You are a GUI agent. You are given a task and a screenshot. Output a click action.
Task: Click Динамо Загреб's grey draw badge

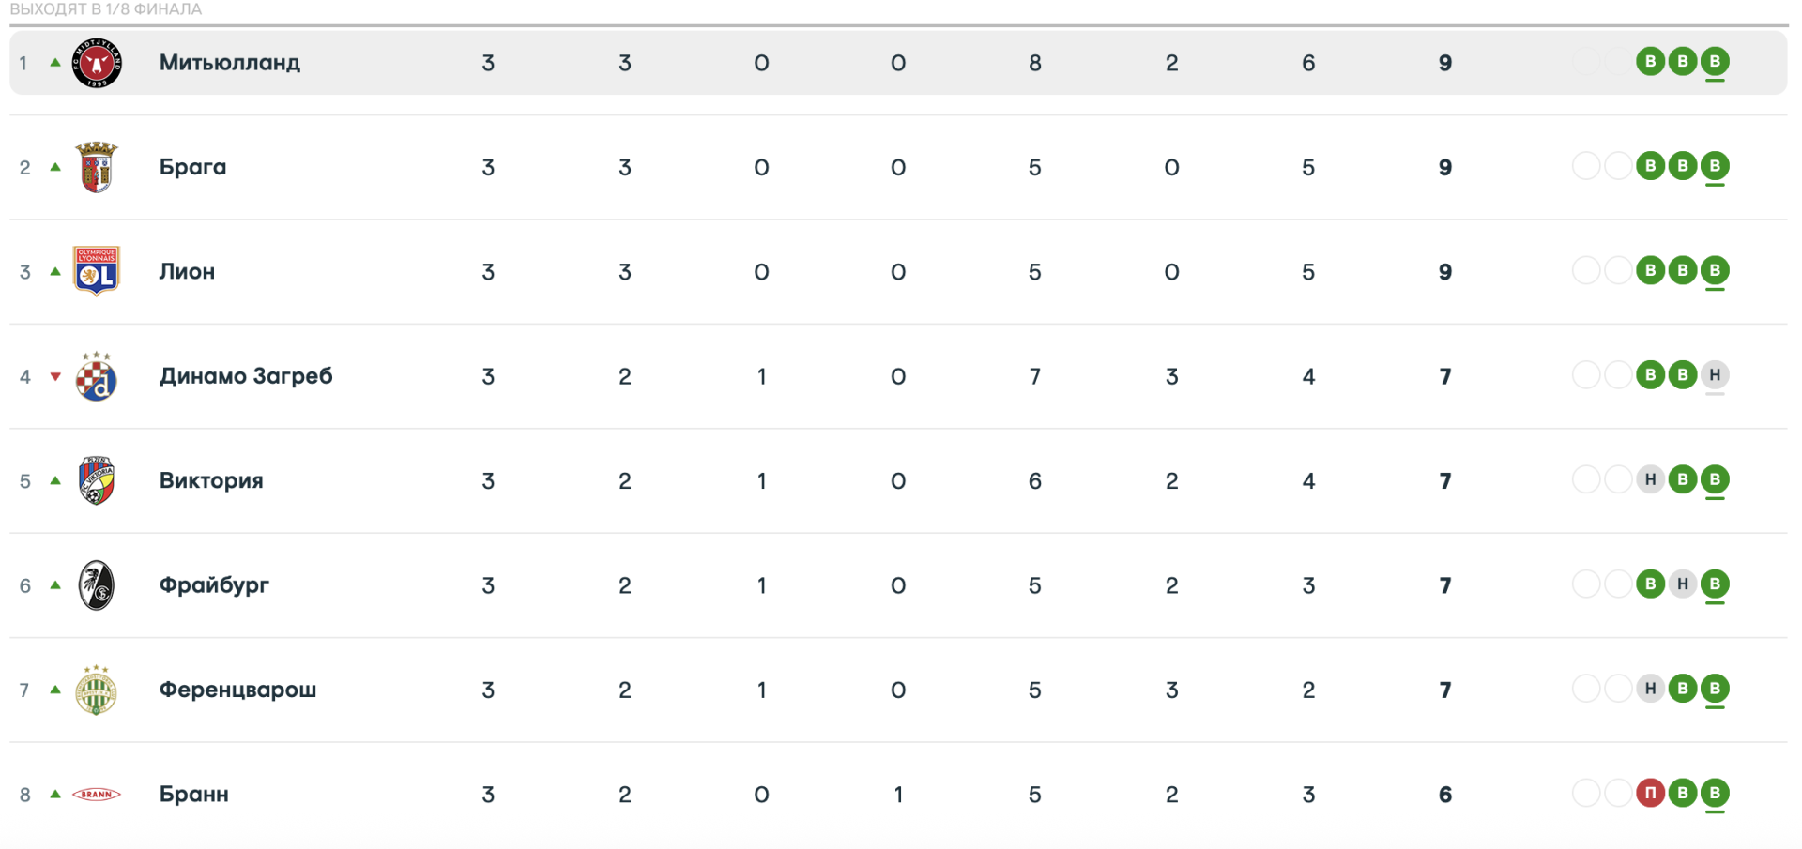click(x=1715, y=375)
